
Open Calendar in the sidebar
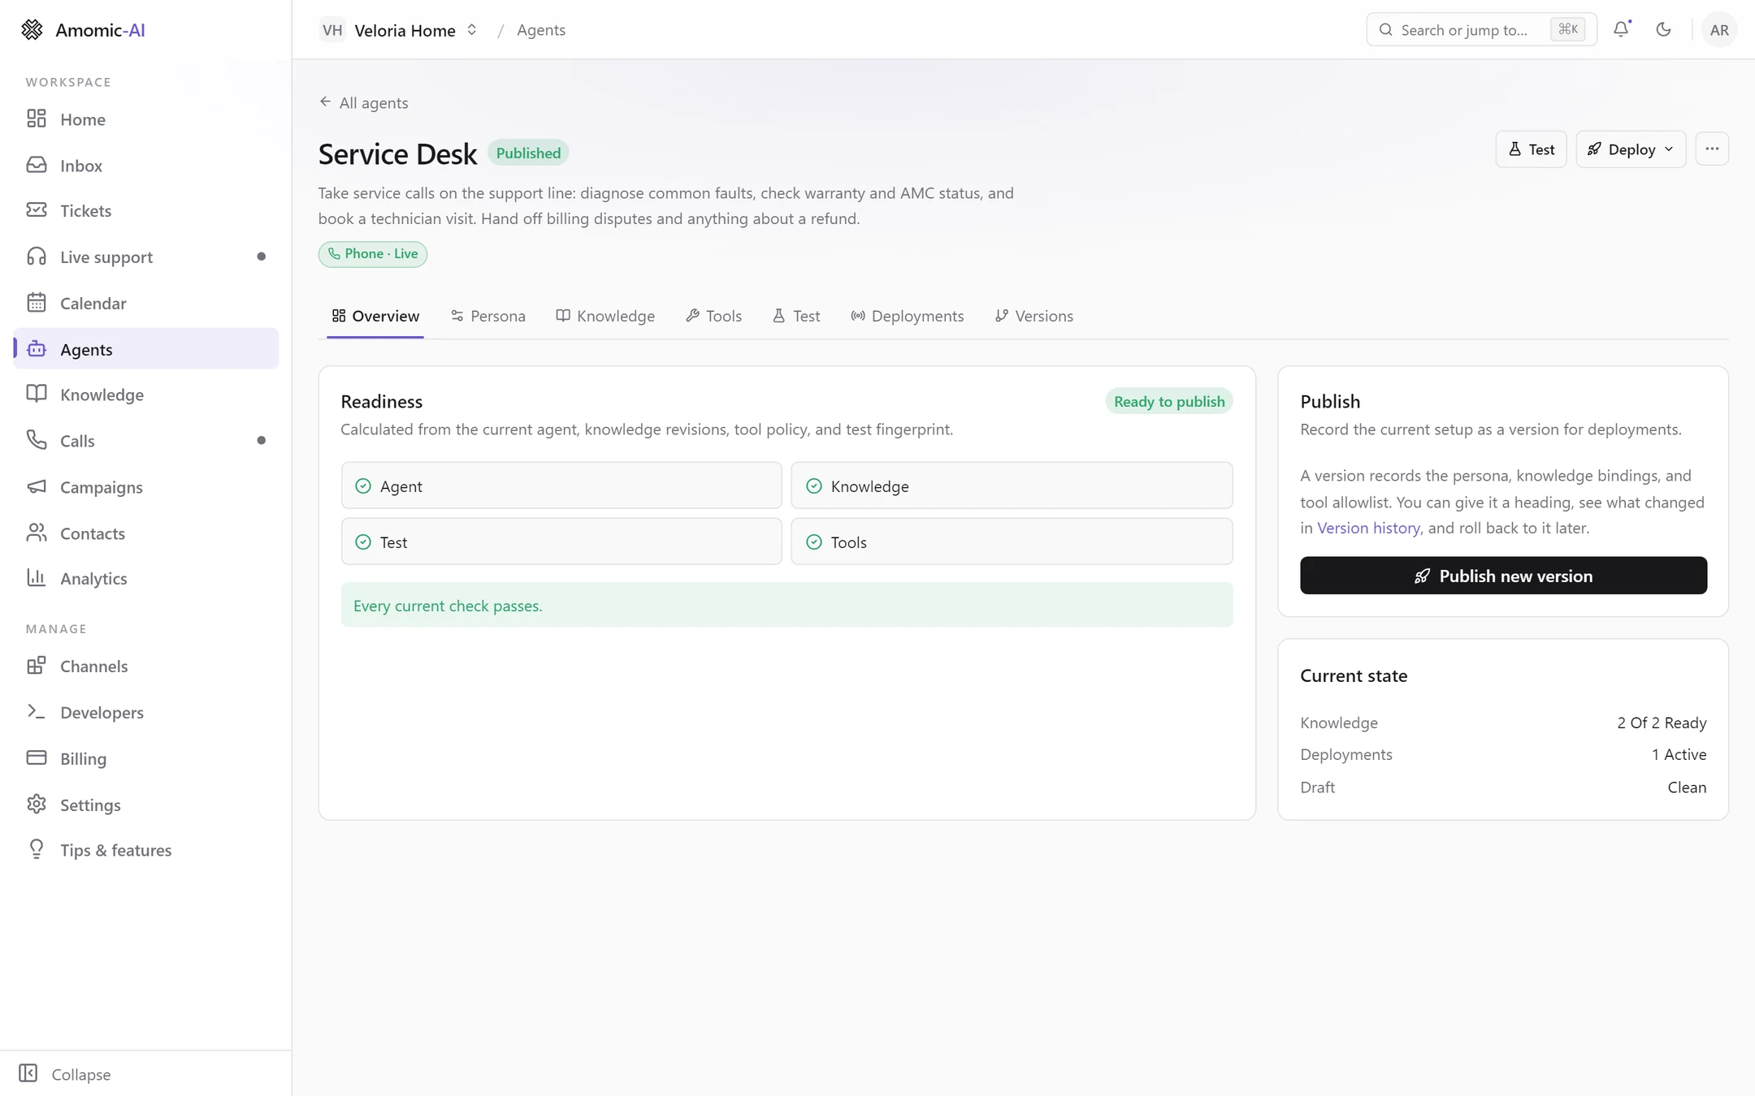tap(146, 303)
